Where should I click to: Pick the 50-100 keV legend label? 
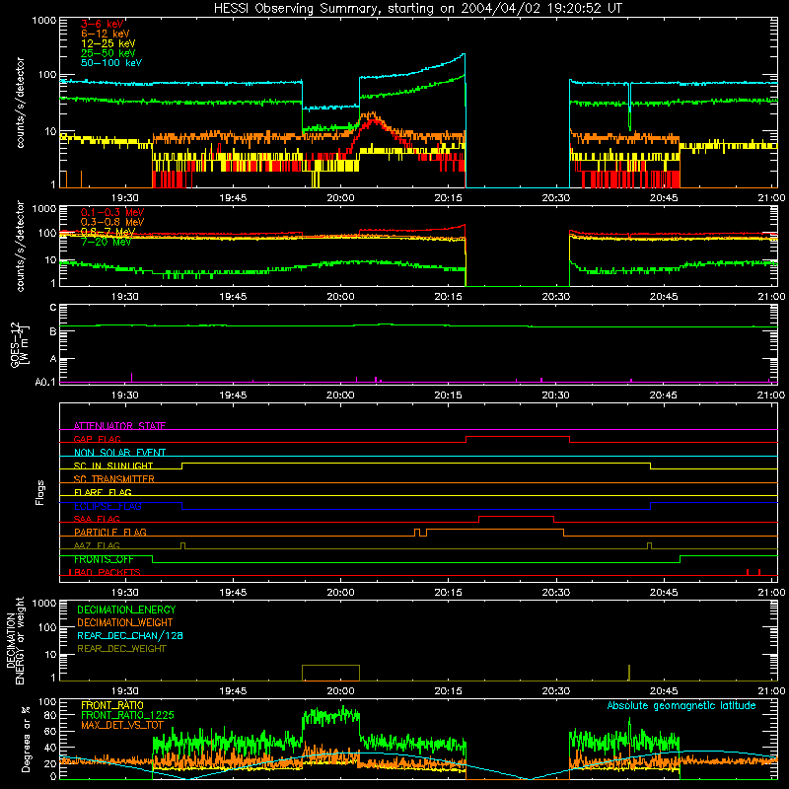[x=111, y=63]
